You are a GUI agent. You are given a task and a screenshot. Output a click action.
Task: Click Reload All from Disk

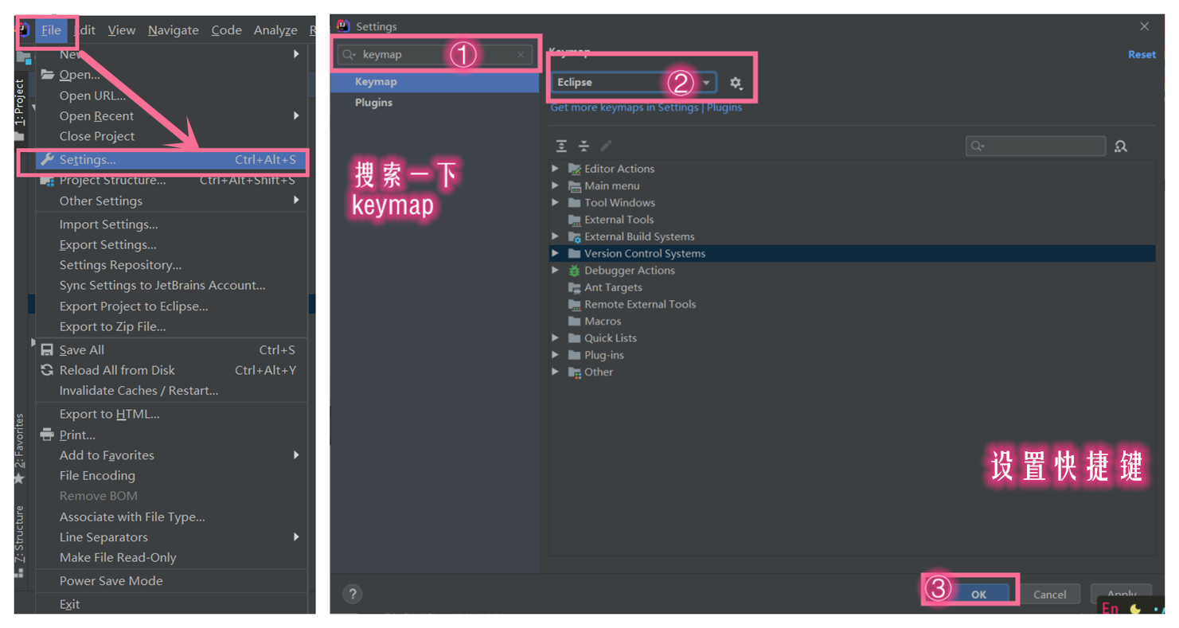coord(172,370)
